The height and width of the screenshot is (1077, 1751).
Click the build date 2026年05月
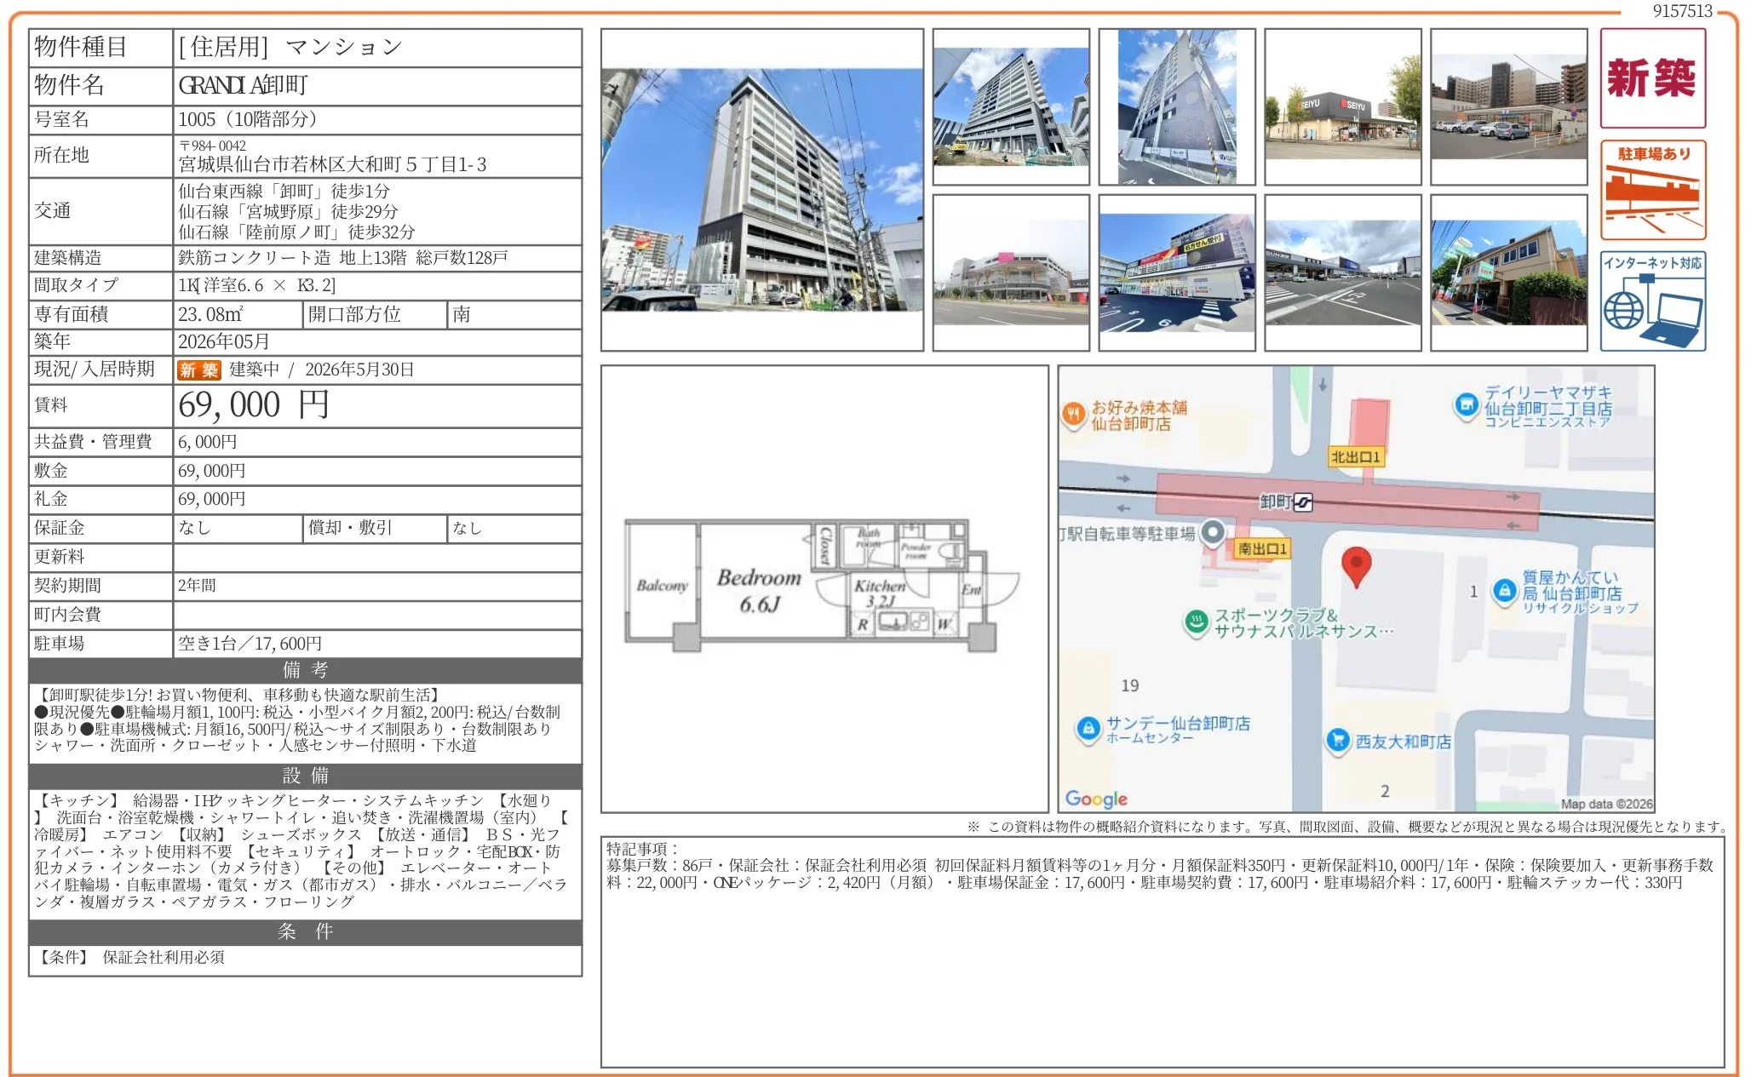coord(223,341)
